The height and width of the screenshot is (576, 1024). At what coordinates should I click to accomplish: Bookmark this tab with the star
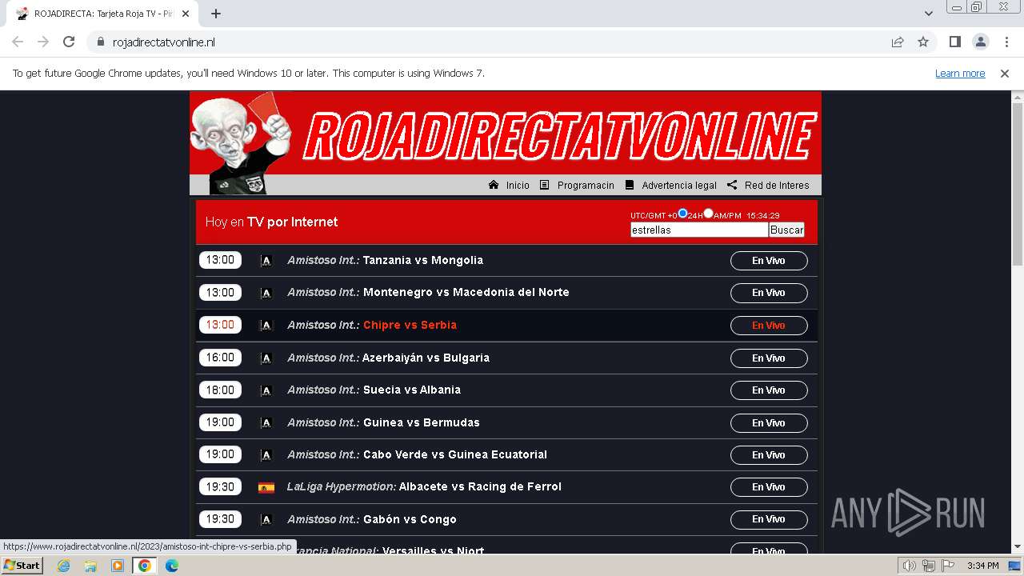point(923,42)
